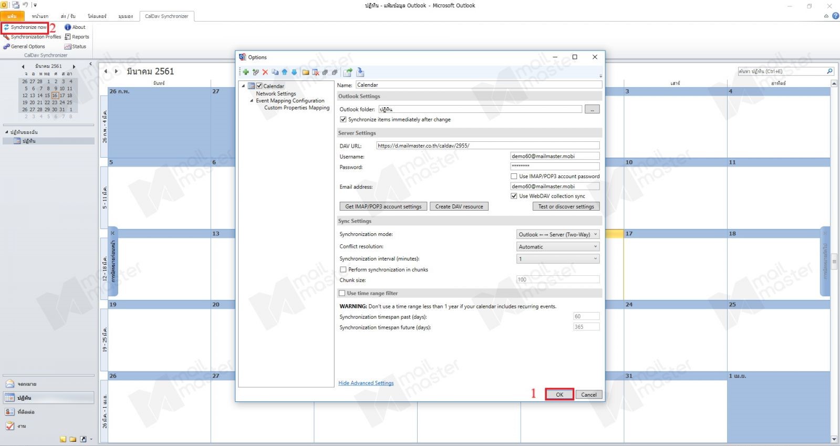This screenshot has width=840, height=446.
Task: Toggle Use WebDAV collection sync checkbox
Action: (x=514, y=196)
